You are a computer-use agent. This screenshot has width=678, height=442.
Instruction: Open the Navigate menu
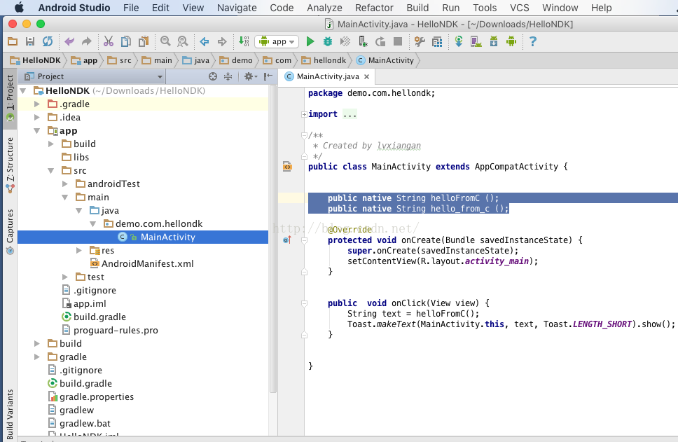pyautogui.click(x=237, y=8)
